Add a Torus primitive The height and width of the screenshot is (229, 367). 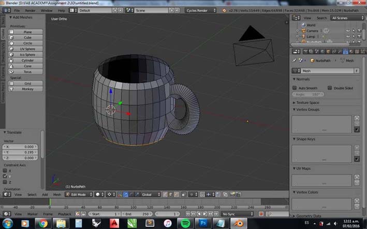25,72
